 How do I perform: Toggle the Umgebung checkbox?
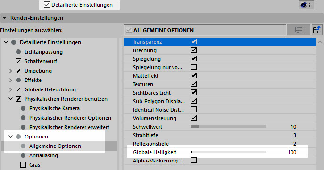pyautogui.click(x=18, y=71)
